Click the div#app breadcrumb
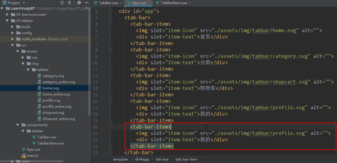Viewport: 337px width, 163px height. (x=142, y=160)
